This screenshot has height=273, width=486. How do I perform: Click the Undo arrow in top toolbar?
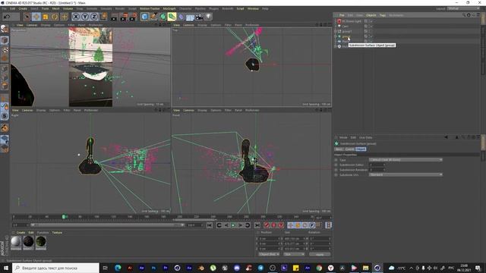point(7,17)
